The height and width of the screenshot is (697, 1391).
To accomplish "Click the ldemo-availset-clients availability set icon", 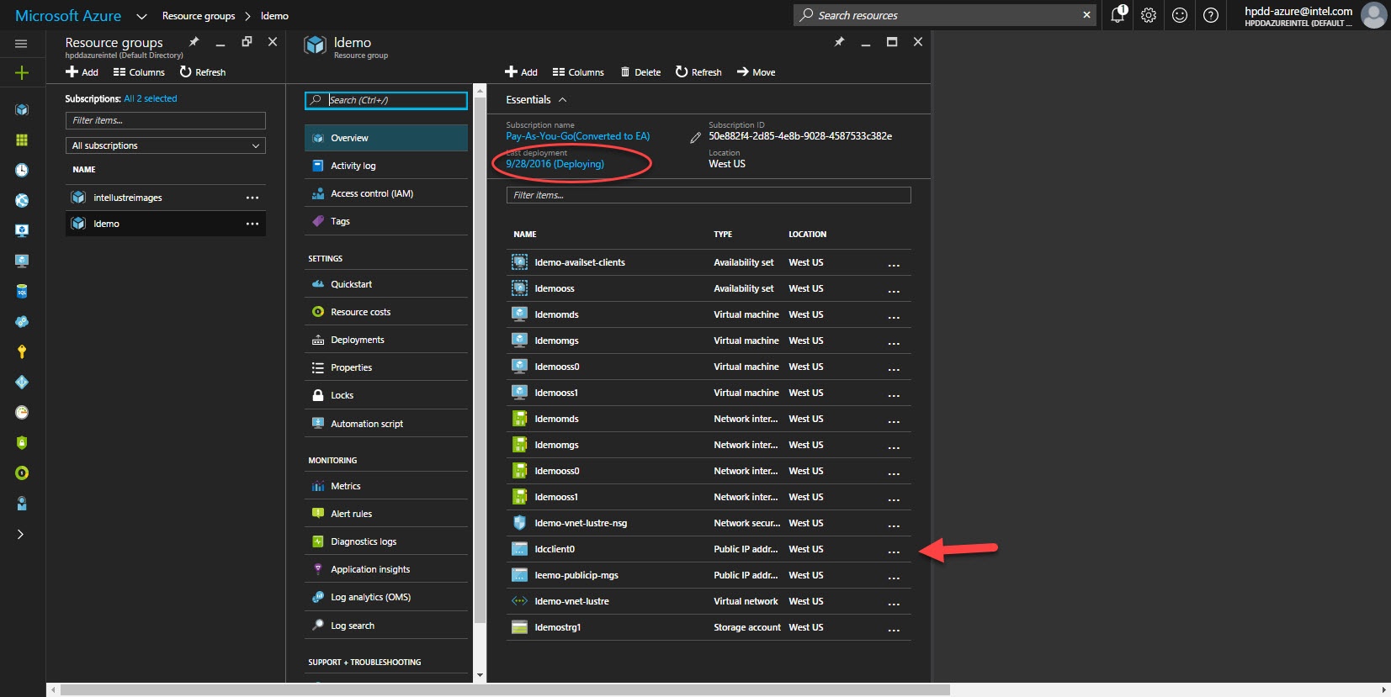I will [519, 262].
